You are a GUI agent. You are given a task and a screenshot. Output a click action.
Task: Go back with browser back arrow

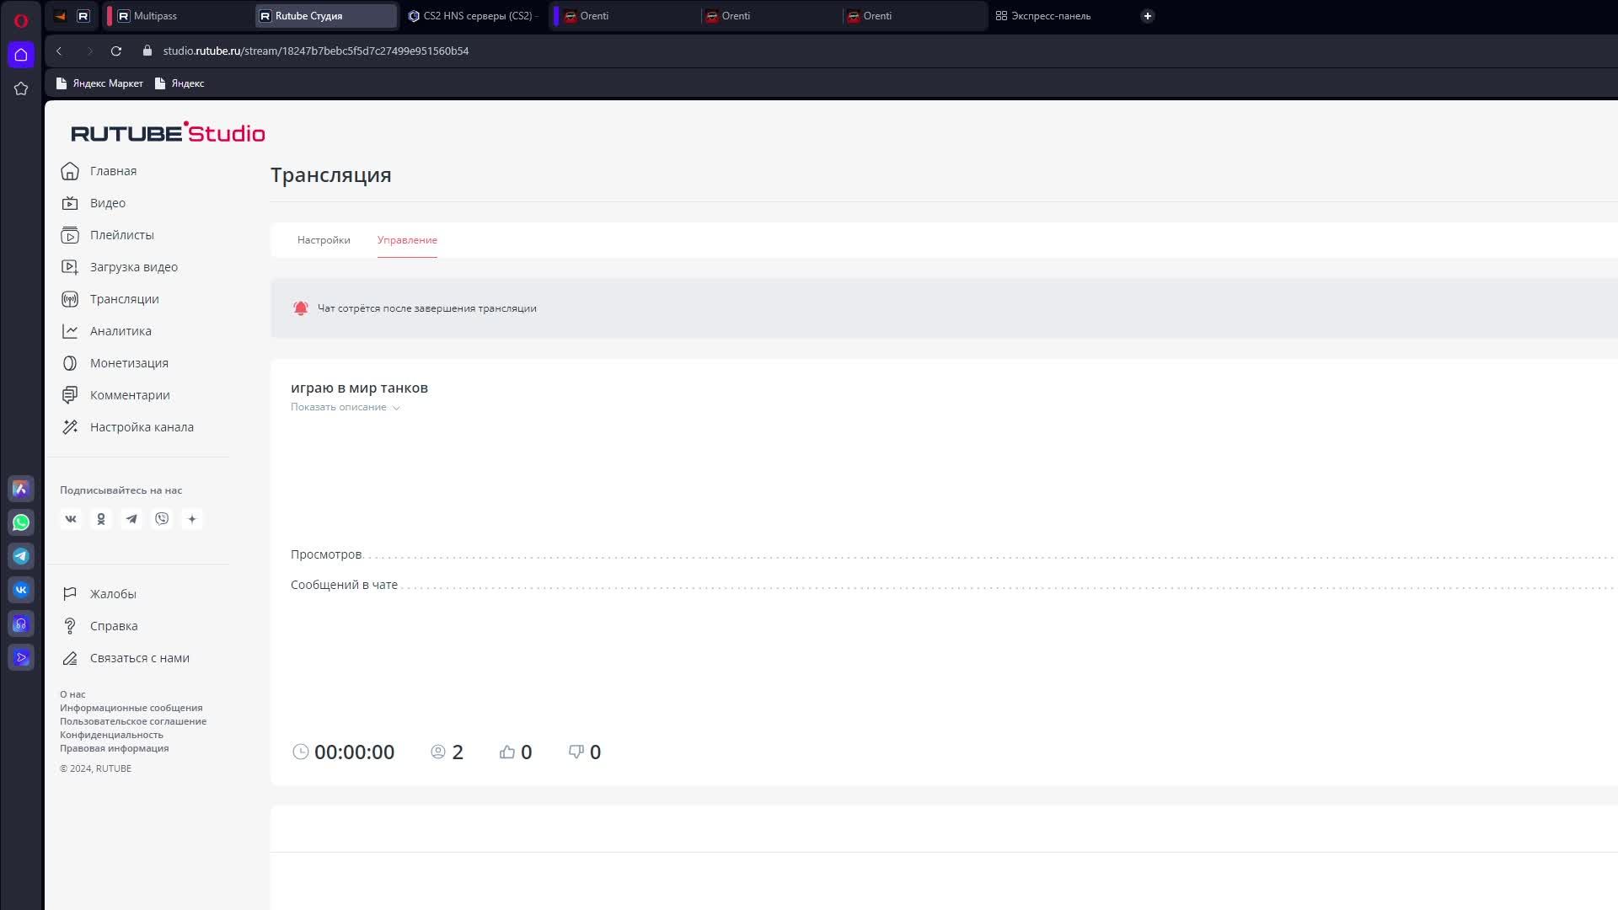tap(59, 51)
